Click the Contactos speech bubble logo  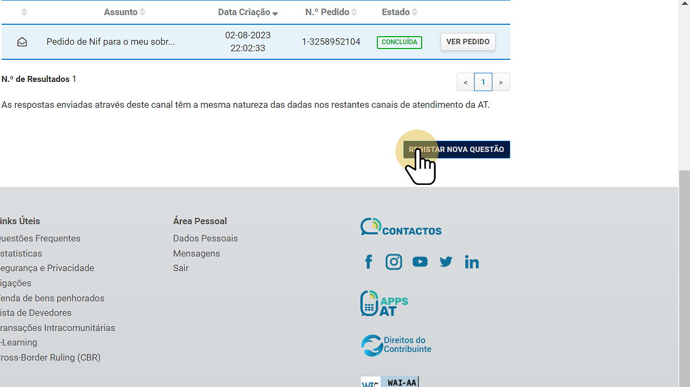click(x=401, y=227)
